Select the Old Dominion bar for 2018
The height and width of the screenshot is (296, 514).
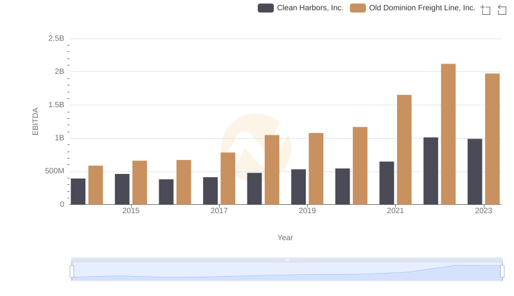[272, 170]
